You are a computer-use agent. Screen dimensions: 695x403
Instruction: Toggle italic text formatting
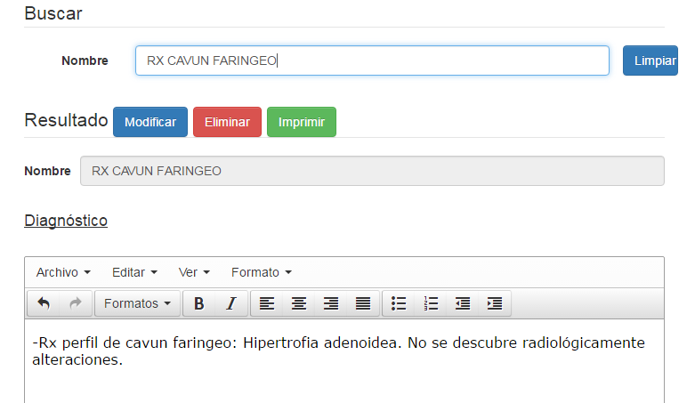point(230,303)
